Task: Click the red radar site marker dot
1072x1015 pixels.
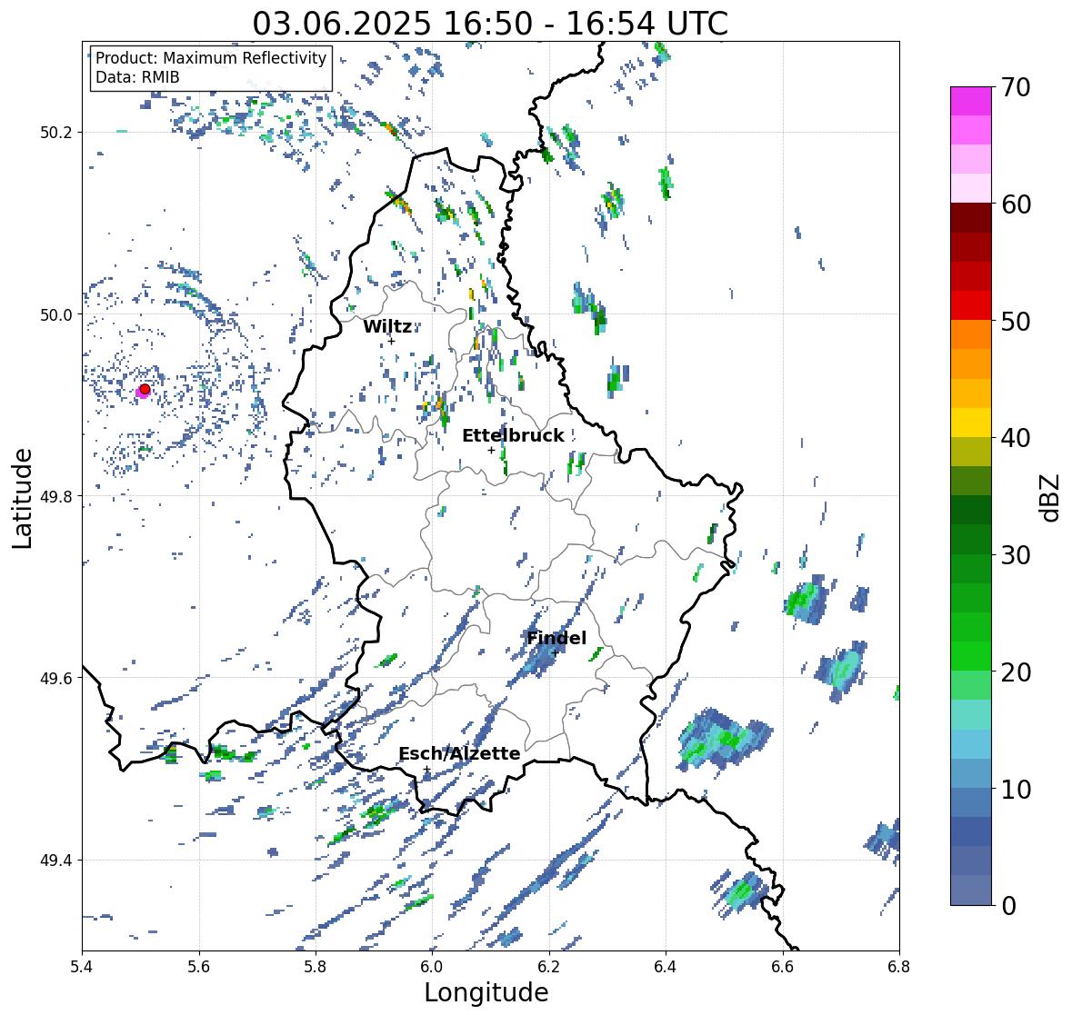Action: 145,389
